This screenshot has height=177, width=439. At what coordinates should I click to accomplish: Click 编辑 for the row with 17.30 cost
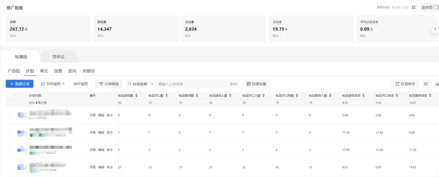101,132
